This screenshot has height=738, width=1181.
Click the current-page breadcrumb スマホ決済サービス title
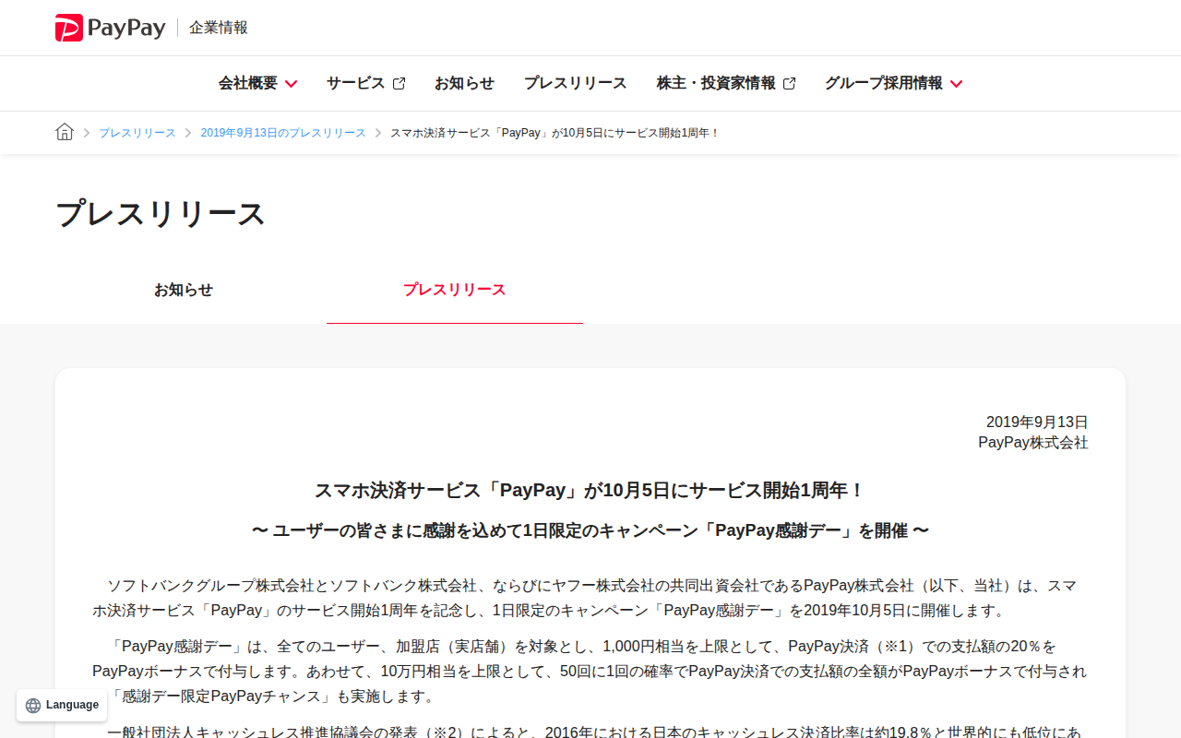[555, 133]
